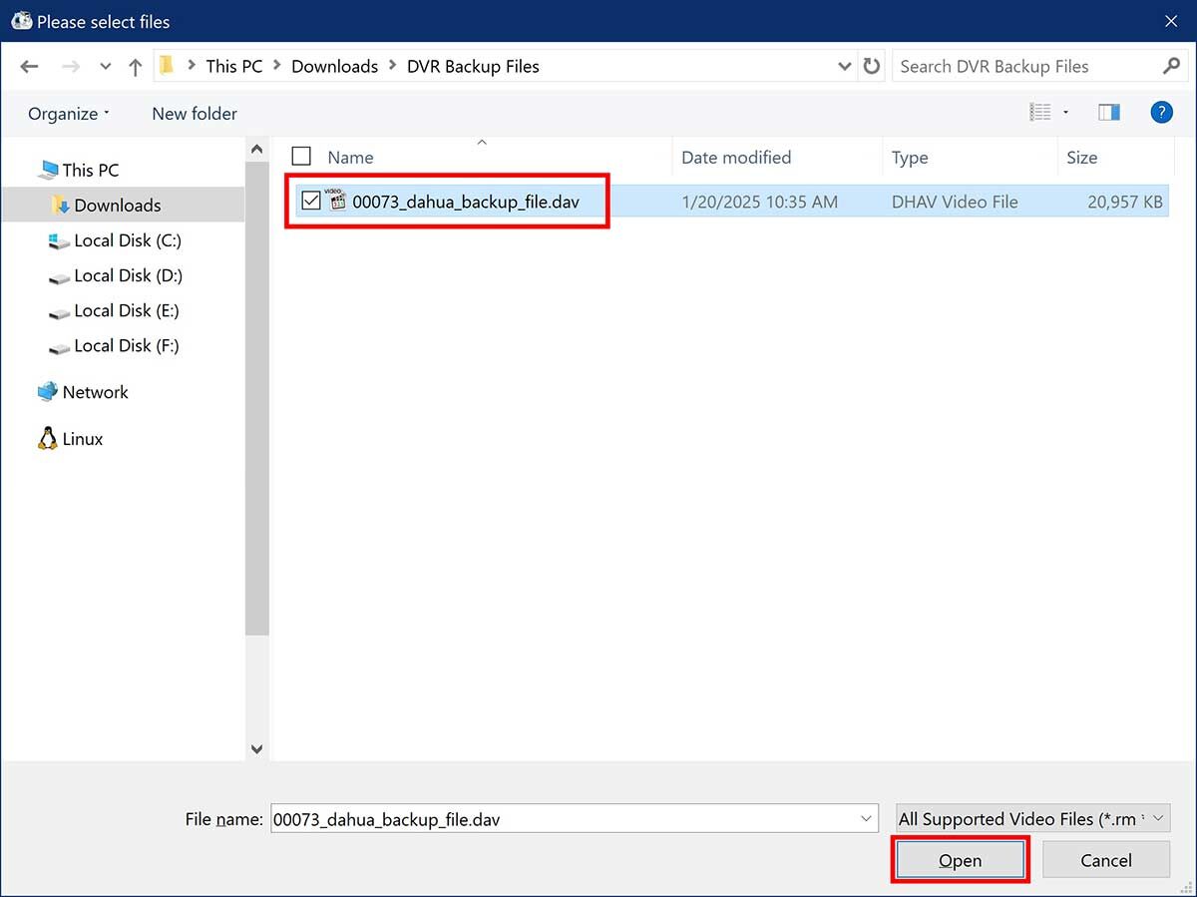Open the All Supported Video Files filter
This screenshot has height=897, width=1197.
click(1032, 819)
